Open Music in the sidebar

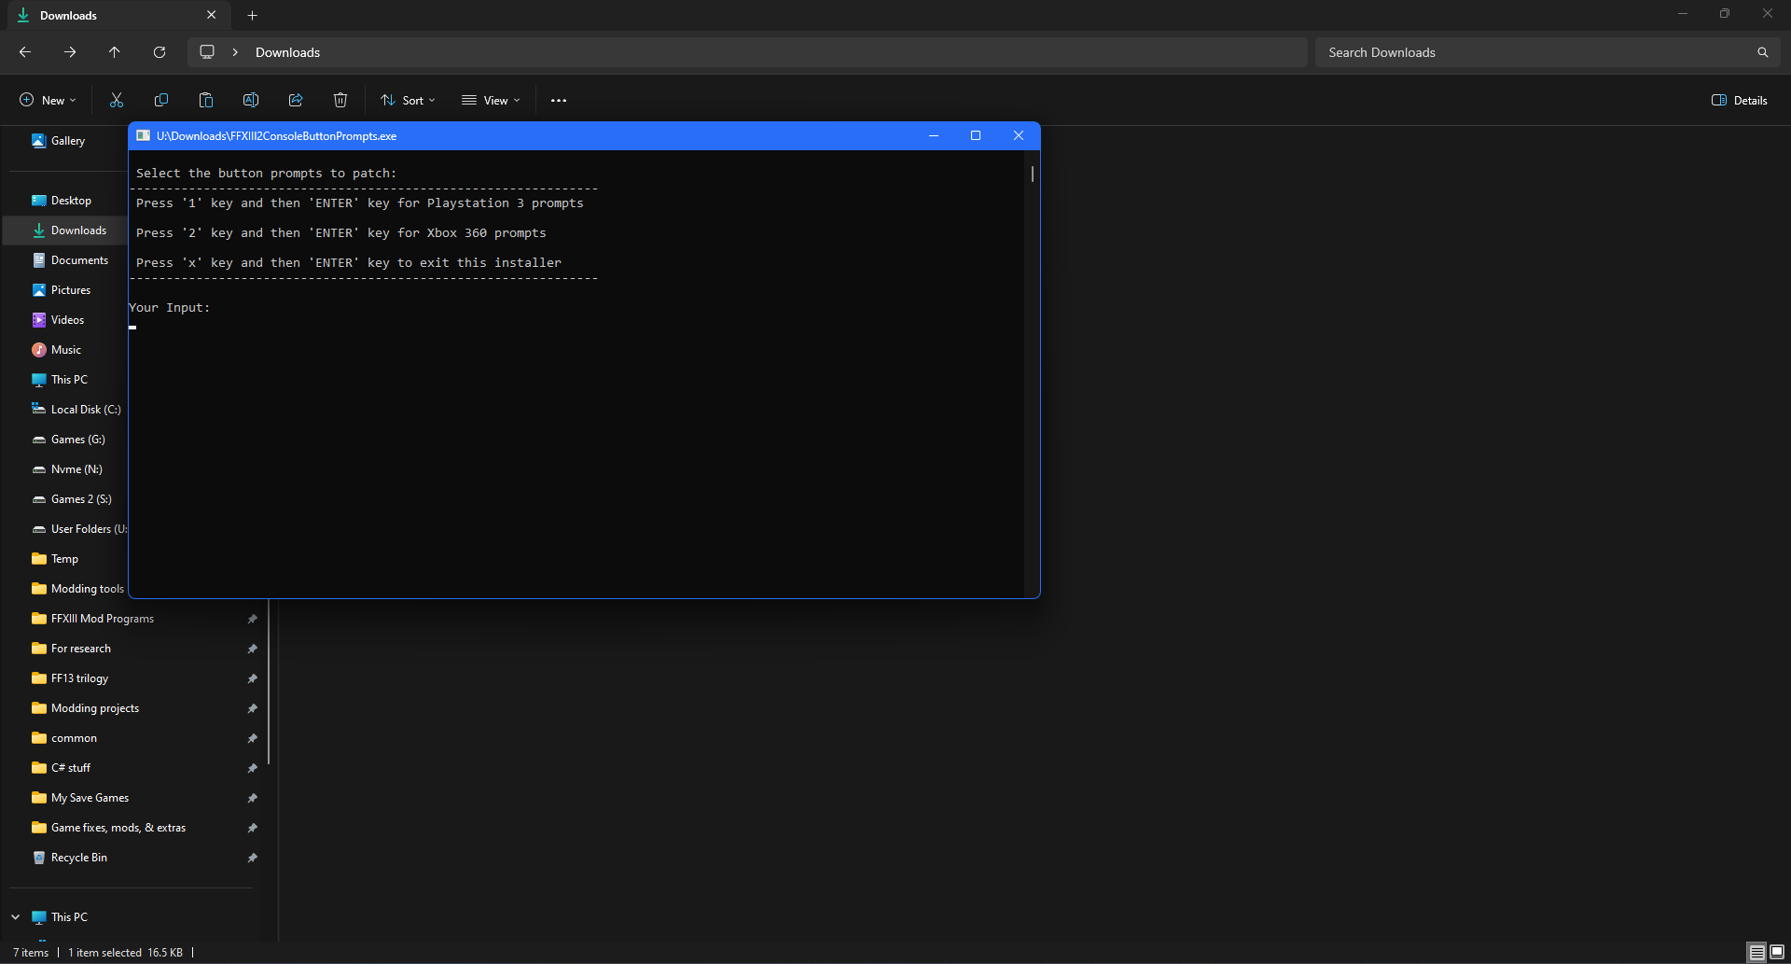click(67, 350)
